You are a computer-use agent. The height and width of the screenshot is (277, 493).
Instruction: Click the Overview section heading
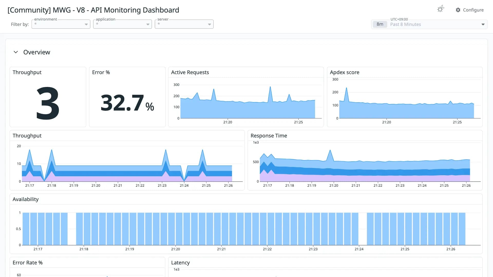point(37,52)
